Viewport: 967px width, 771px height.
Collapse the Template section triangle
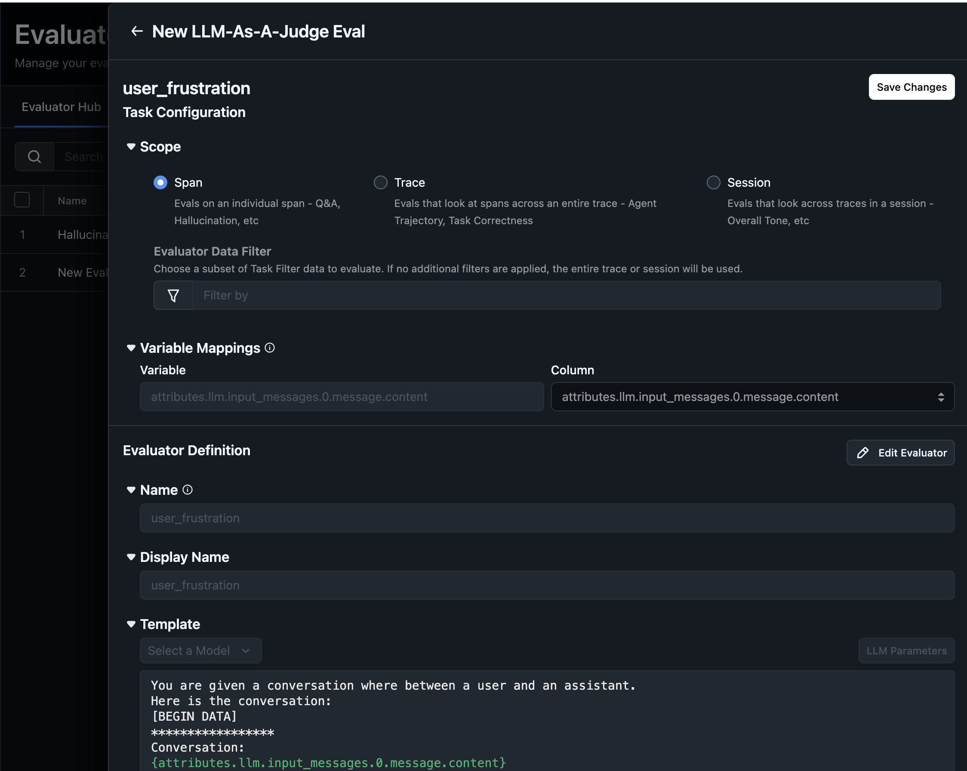pos(131,624)
